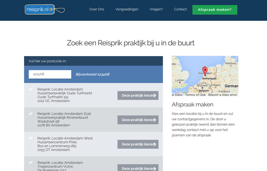Open the Over Ons menu item
This screenshot has width=267, height=171.
97,9
